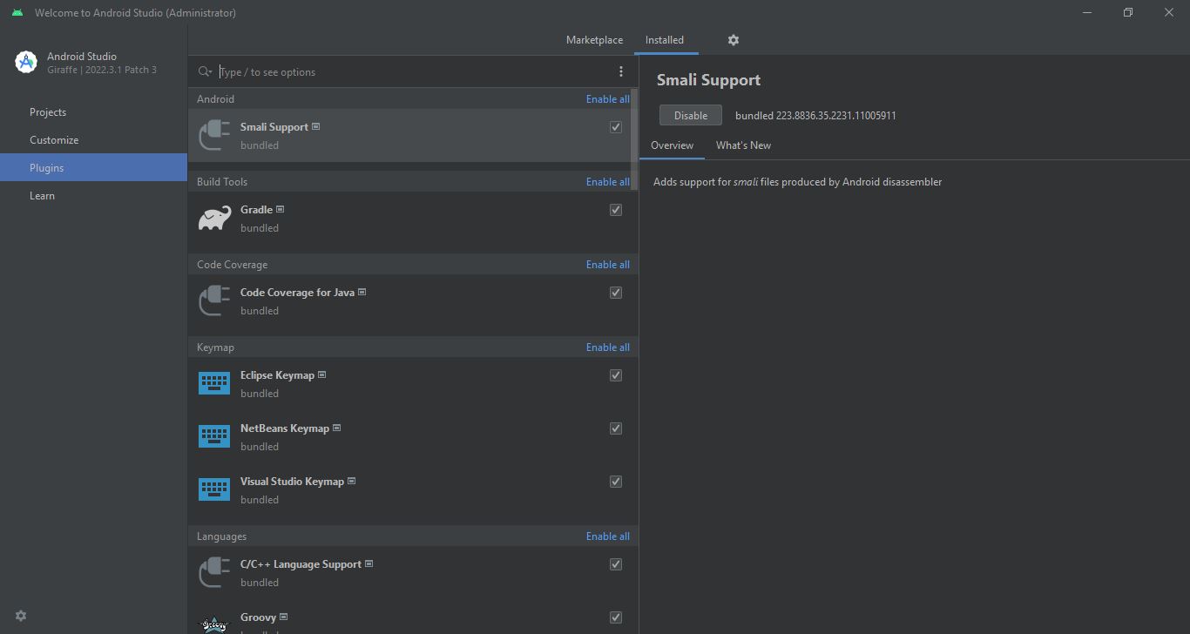Screen dimensions: 1190x634
Task: Toggle the NetBeans Keymap checkbox
Action: 616,428
